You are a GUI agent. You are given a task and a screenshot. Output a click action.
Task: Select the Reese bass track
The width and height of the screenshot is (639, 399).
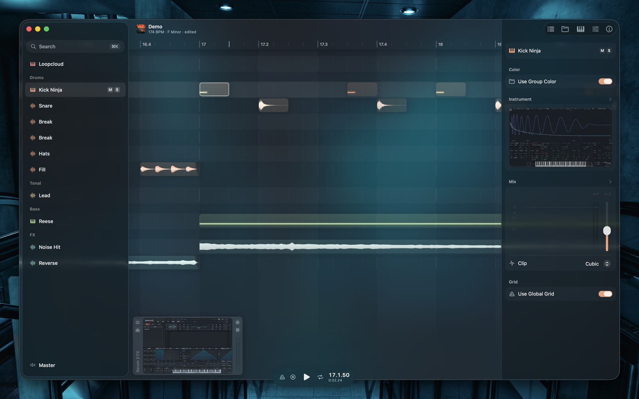(x=75, y=221)
